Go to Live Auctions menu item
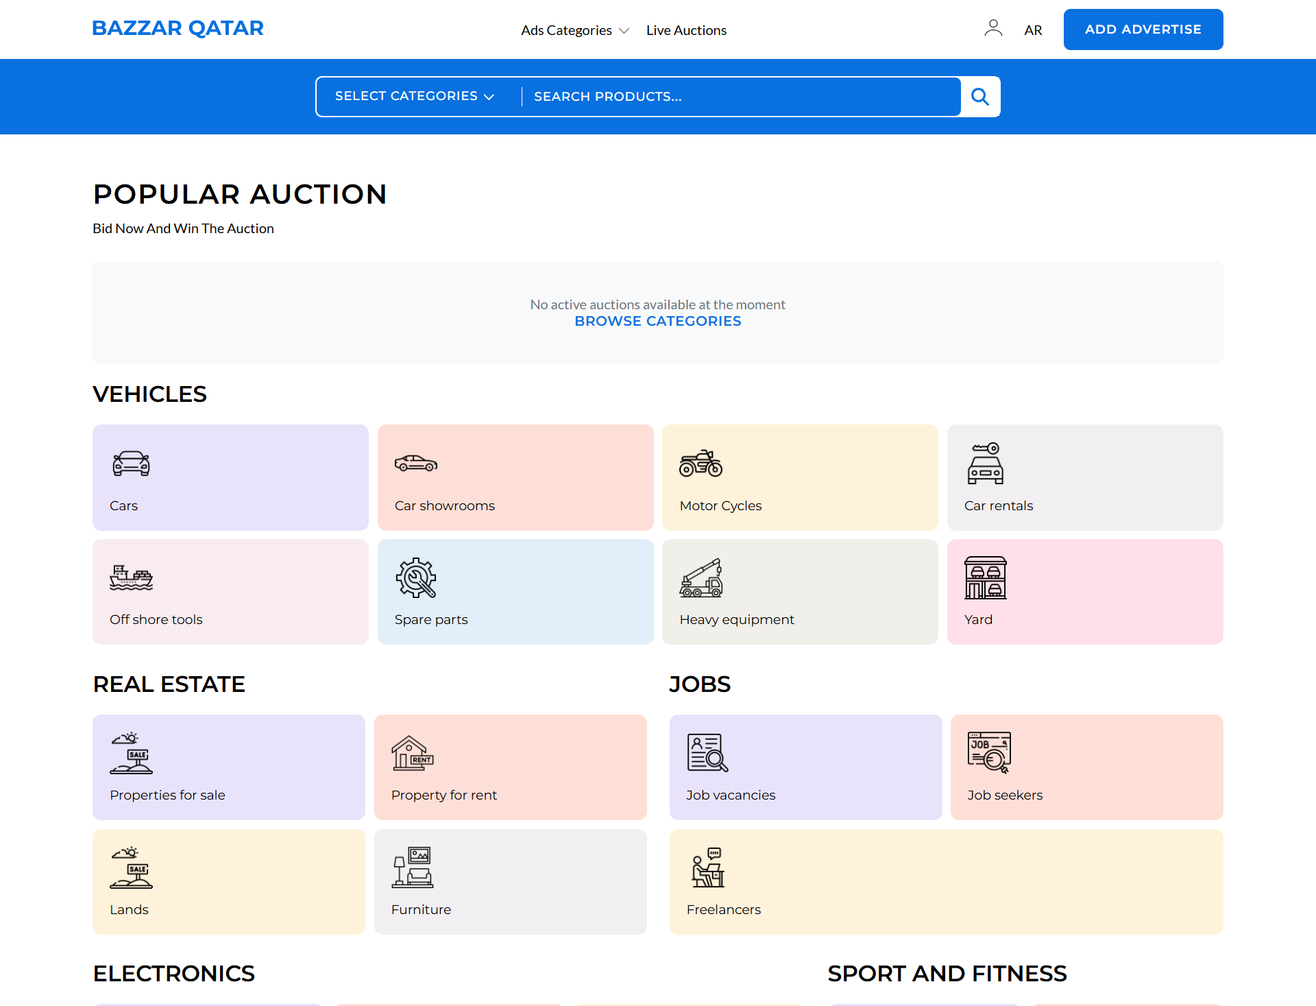 point(686,30)
